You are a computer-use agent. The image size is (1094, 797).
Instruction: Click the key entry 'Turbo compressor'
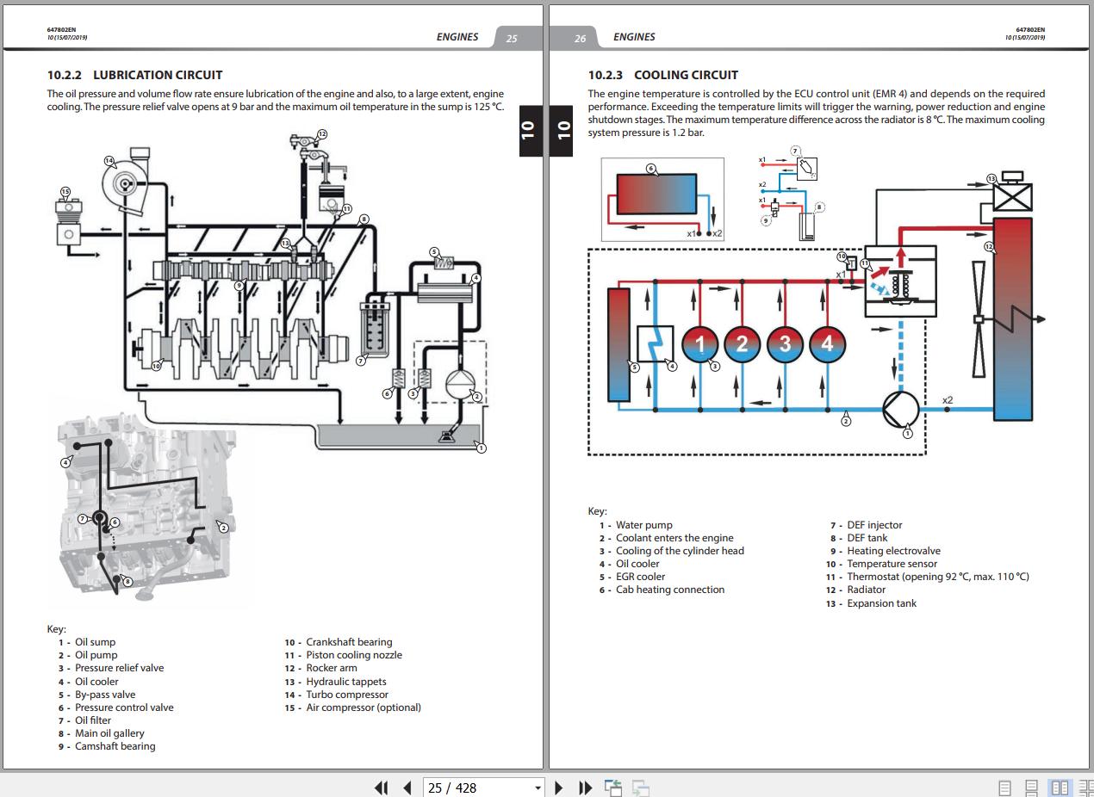point(347,695)
